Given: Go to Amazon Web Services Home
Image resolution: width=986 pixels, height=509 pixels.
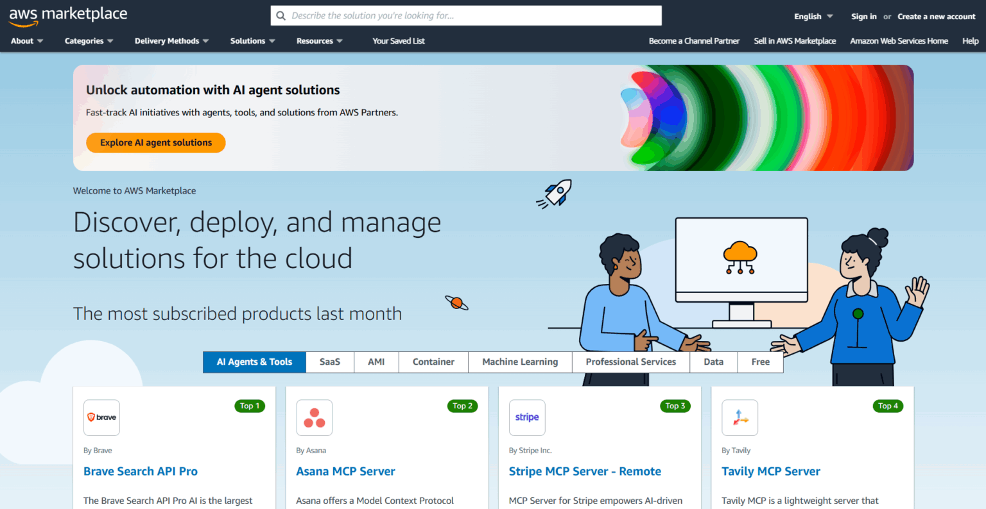Looking at the screenshot, I should point(899,41).
